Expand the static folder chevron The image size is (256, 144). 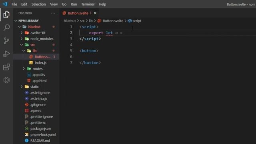pyautogui.click(x=22, y=87)
